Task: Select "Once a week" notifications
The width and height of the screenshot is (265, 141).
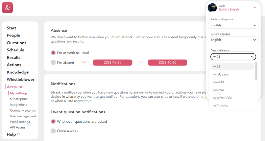Action: click(53, 131)
